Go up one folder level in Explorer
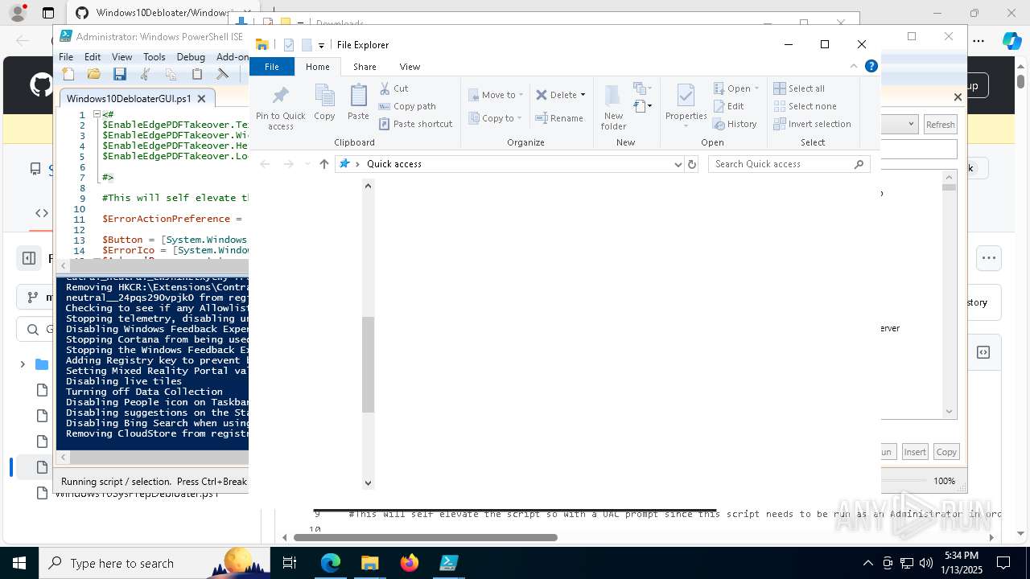This screenshot has height=579, width=1030. [324, 164]
